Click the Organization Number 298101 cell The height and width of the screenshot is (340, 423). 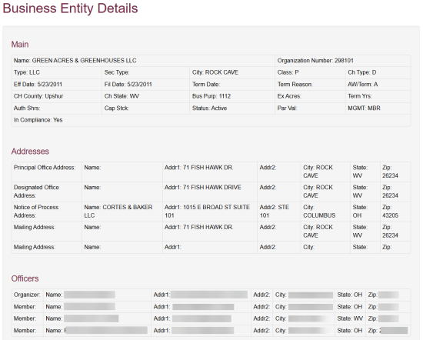click(342, 61)
